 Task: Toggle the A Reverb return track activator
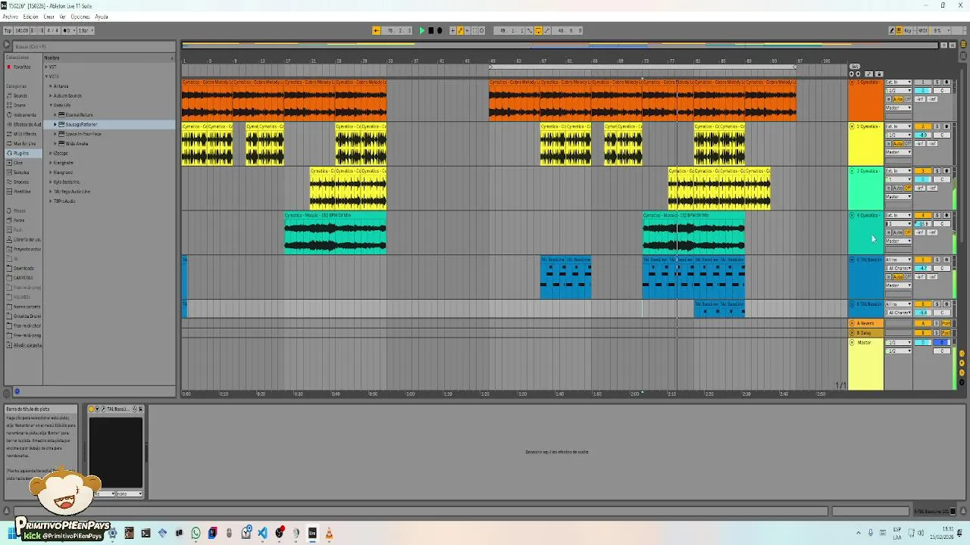[923, 323]
